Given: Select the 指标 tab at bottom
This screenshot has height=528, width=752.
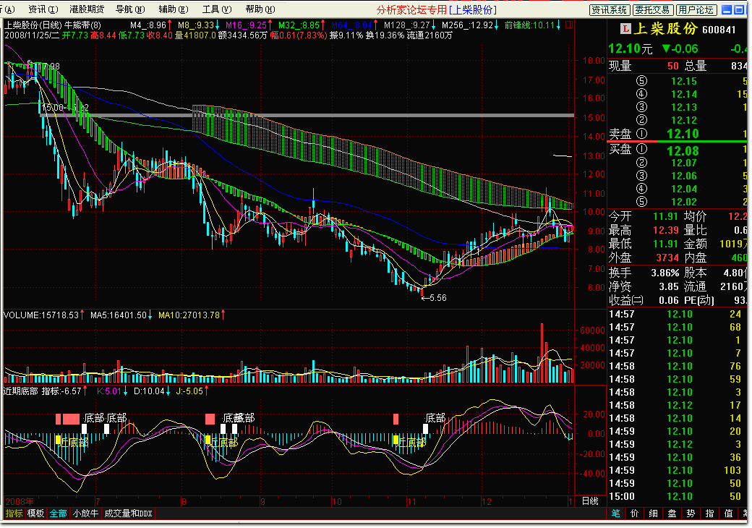Looking at the screenshot, I should click(14, 514).
